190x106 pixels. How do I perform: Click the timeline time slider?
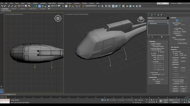pos(8,95)
